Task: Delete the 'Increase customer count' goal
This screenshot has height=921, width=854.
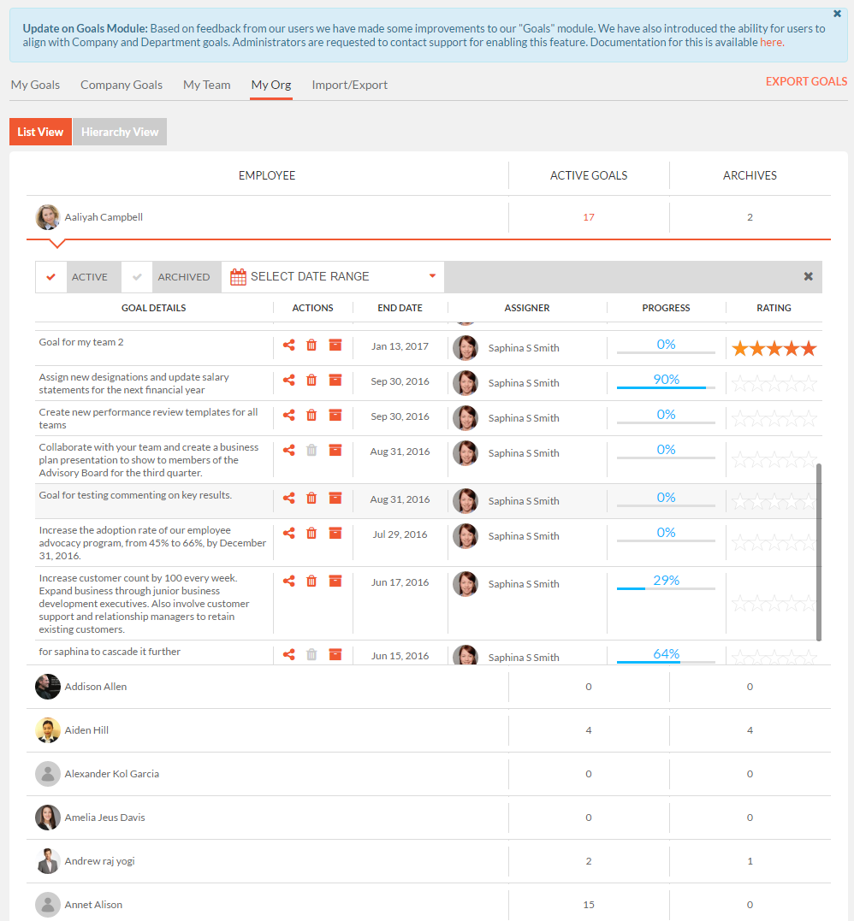Action: coord(311,581)
